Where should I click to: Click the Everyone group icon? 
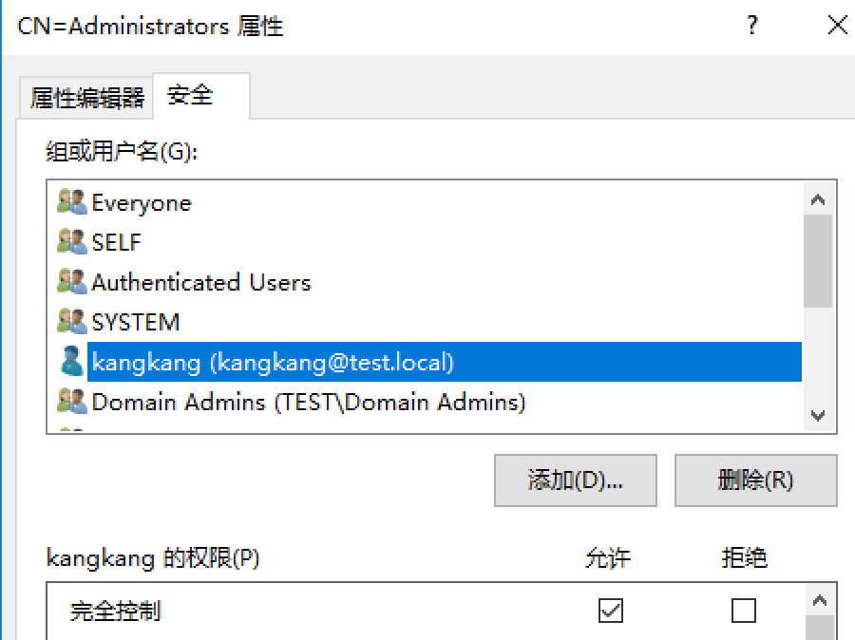tap(71, 202)
